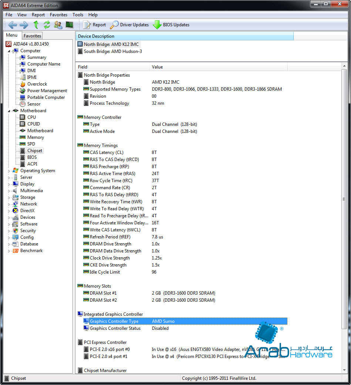Click the green Up arrow icon
The height and width of the screenshot is (385, 351).
point(36,25)
